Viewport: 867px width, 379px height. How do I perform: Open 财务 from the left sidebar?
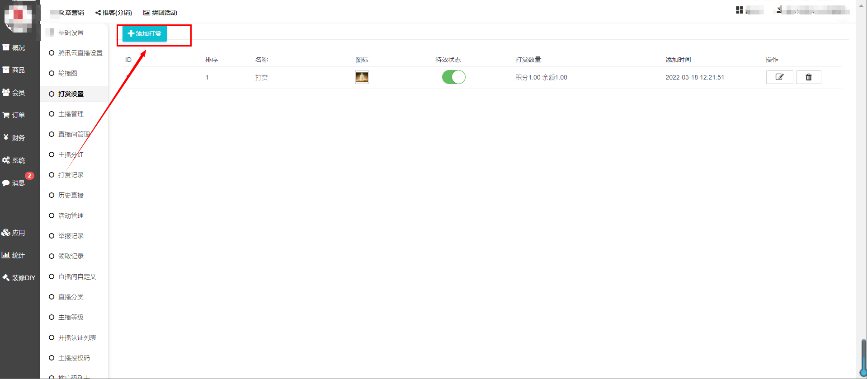click(14, 138)
